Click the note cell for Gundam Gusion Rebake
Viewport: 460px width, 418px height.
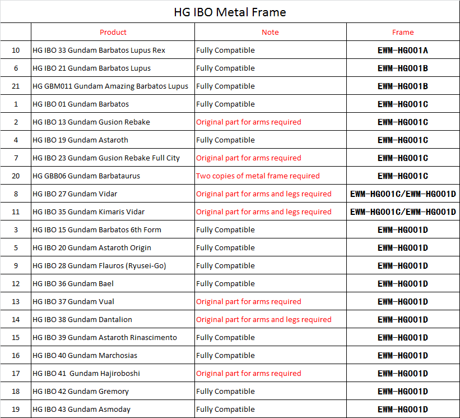pyautogui.click(x=249, y=122)
